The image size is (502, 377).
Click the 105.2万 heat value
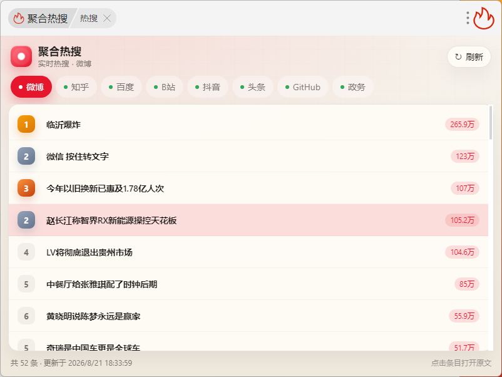pyautogui.click(x=462, y=220)
